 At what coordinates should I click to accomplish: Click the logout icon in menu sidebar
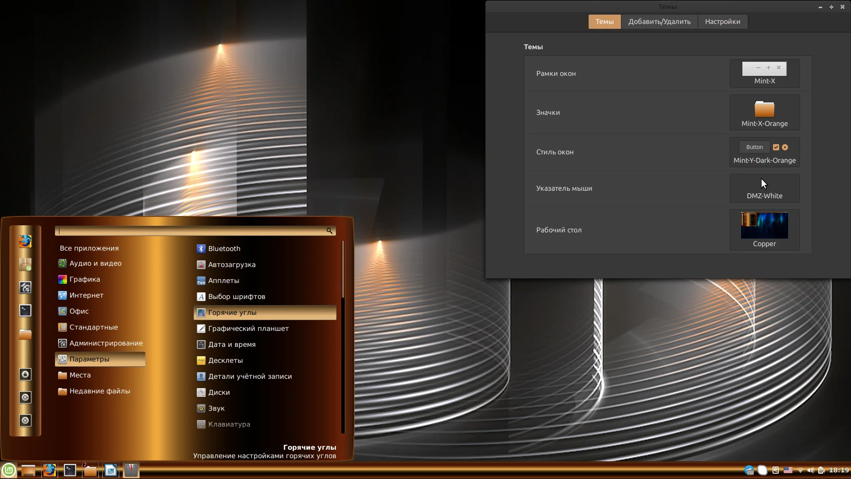tap(25, 397)
